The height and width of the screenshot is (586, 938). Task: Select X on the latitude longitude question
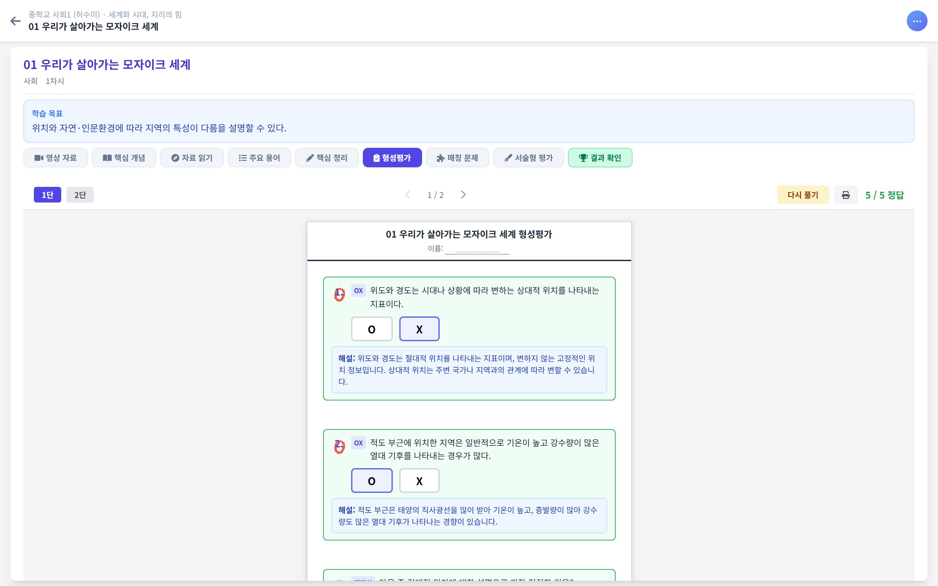pos(419,329)
